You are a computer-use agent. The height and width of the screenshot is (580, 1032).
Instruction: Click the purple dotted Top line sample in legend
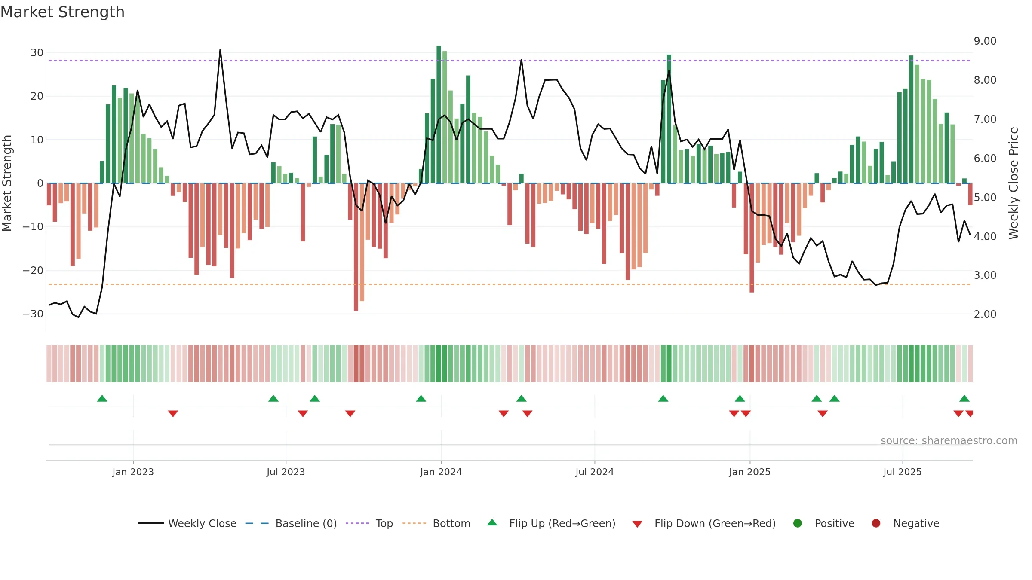coord(357,523)
